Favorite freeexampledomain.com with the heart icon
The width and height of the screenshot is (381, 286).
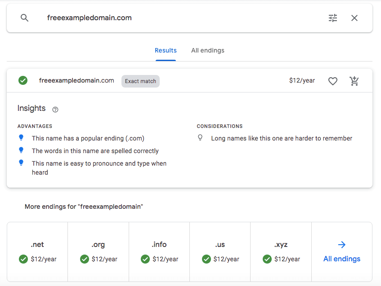click(333, 81)
